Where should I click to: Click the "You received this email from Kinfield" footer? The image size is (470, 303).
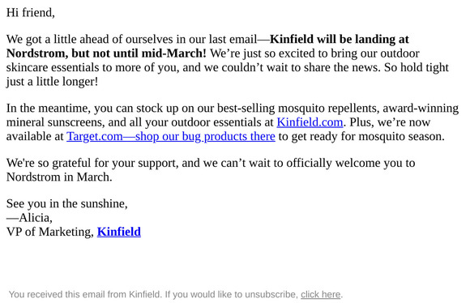tap(85, 294)
